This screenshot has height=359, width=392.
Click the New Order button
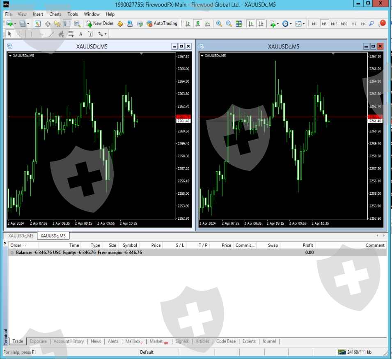coord(100,24)
